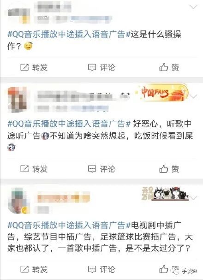This screenshot has width=203, height=280.
Task: Expand the options chevron on the first post
Action: (193, 7)
